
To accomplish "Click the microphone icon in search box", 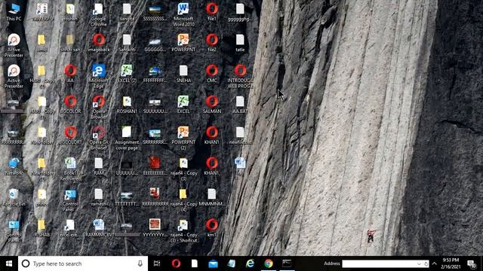I will click(x=140, y=263).
